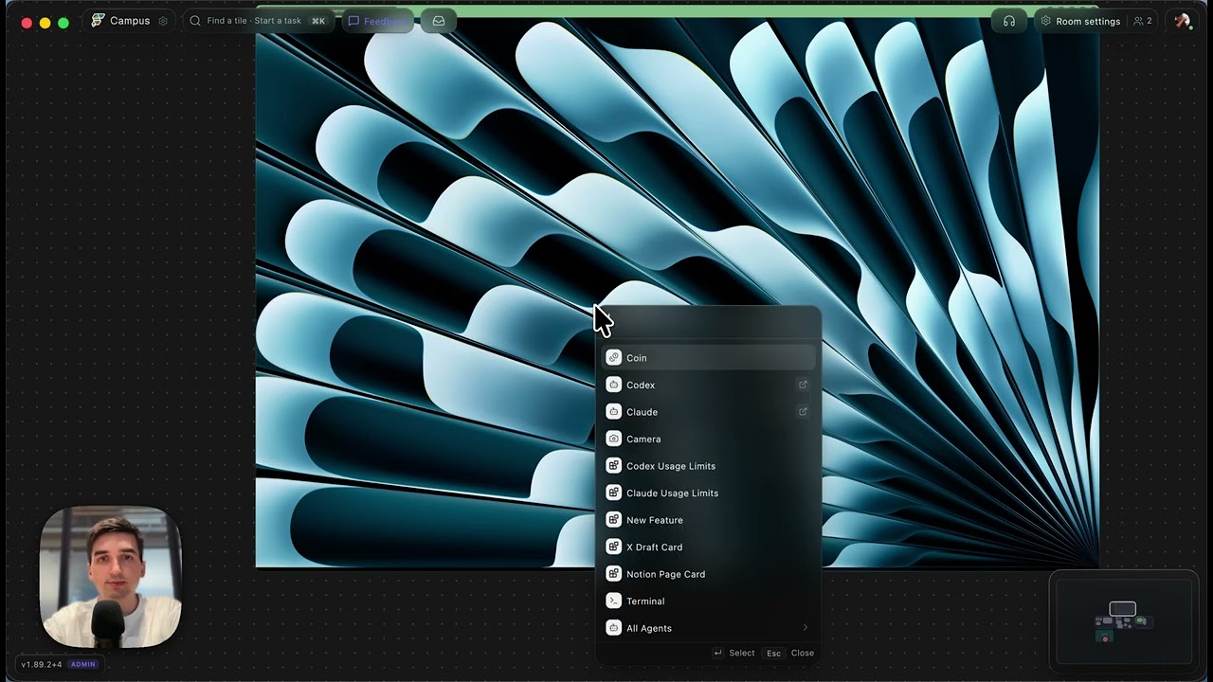
Task: Focus the Find a tile search field
Action: coord(258,21)
